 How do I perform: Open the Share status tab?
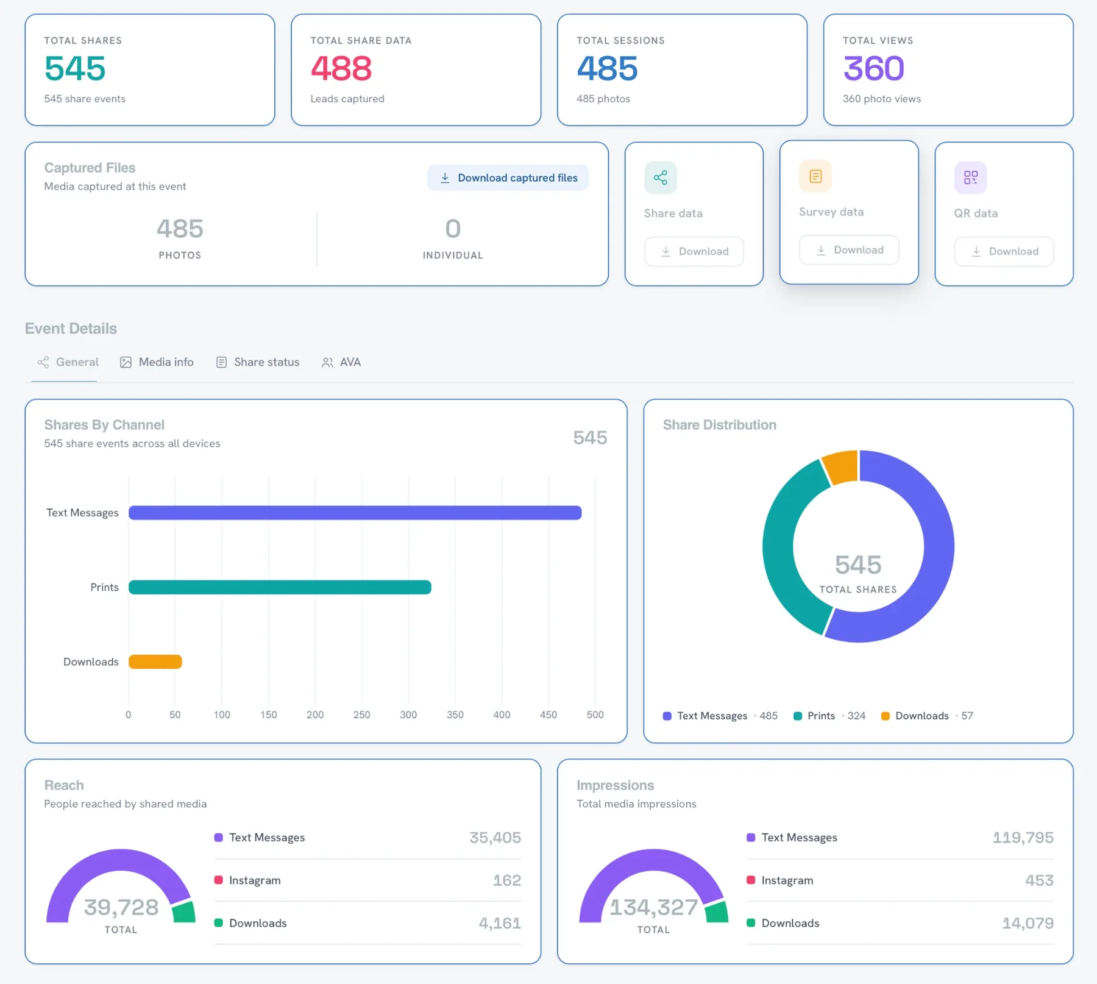[x=258, y=362]
